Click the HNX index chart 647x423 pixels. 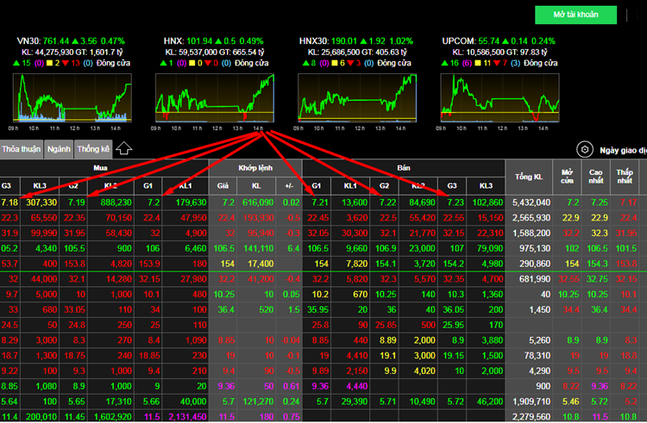point(214,96)
